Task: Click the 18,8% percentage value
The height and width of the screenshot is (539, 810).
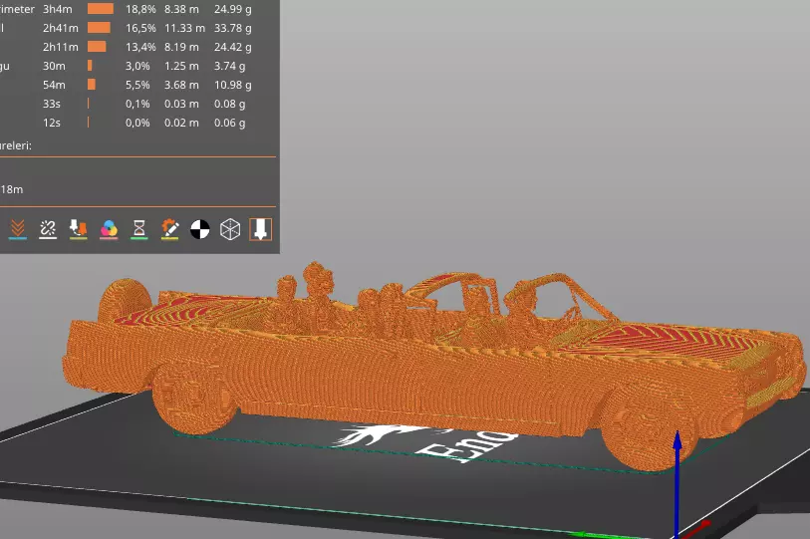Action: [140, 9]
